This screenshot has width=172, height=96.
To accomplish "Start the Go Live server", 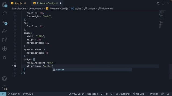I will [139, 94].
